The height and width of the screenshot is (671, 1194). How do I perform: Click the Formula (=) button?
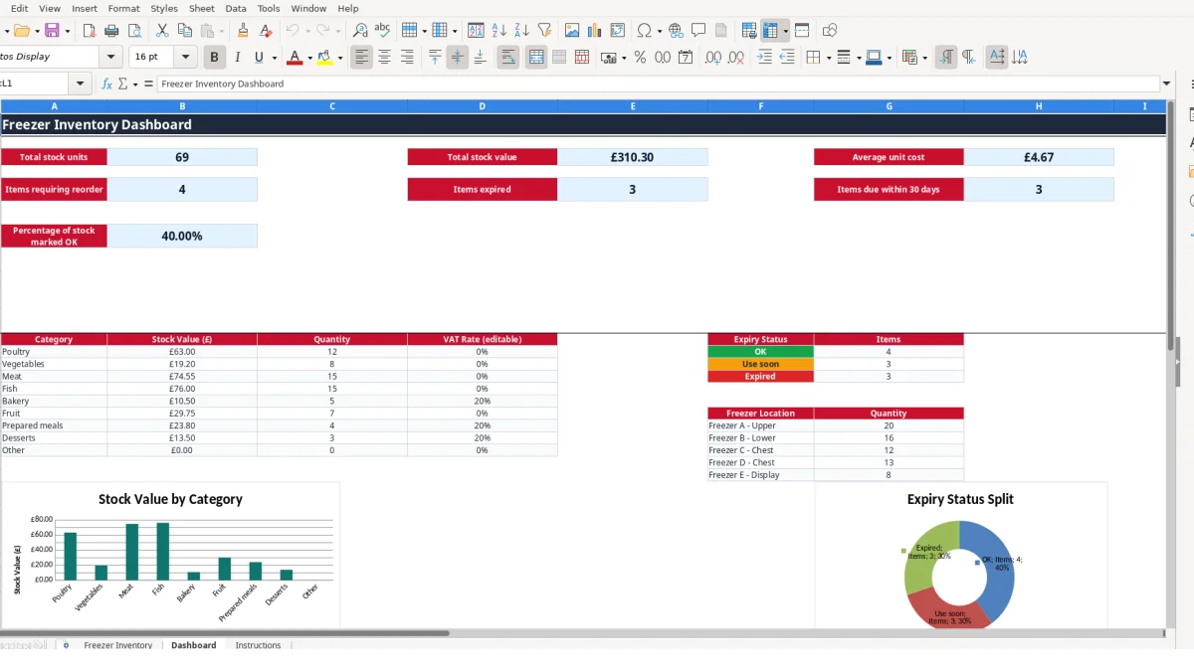coord(148,84)
